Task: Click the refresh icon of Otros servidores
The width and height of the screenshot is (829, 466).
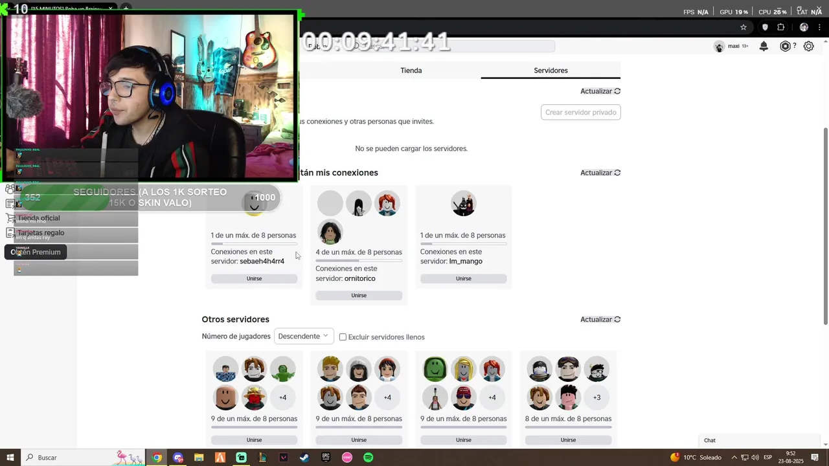Action: click(617, 319)
